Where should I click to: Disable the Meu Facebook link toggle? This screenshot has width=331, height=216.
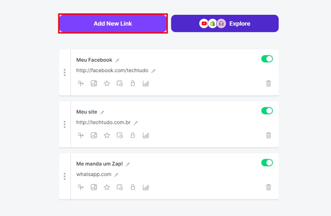(267, 59)
